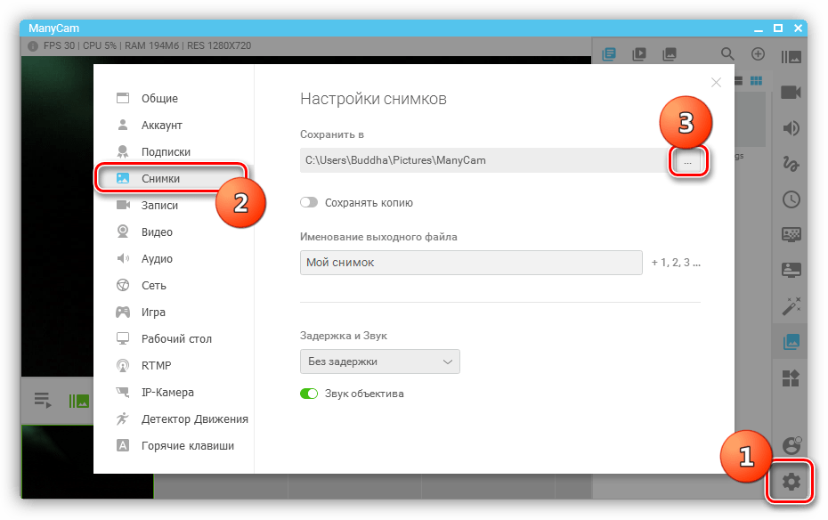Open the clock time panel icon
The image size is (828, 520).
coord(791,199)
